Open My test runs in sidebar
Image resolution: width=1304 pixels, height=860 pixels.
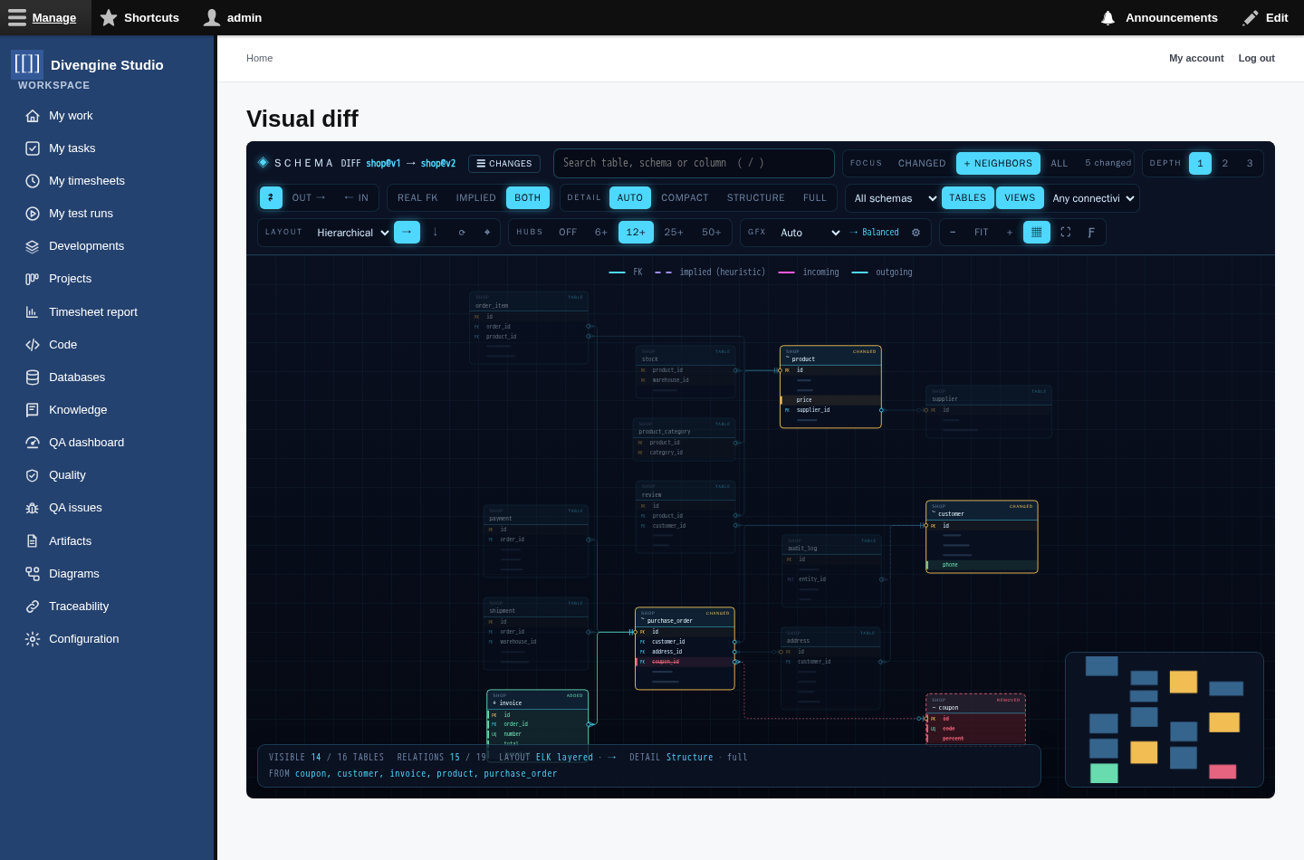[81, 214]
